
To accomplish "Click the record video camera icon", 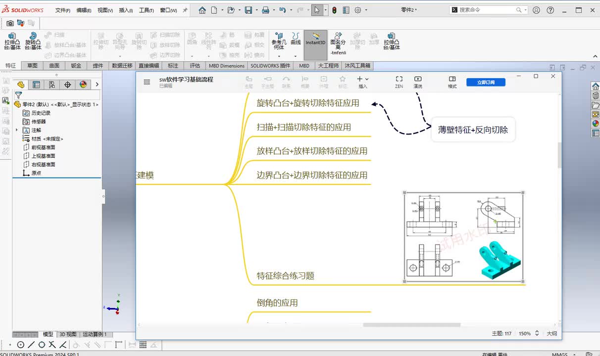I will click(20, 23).
